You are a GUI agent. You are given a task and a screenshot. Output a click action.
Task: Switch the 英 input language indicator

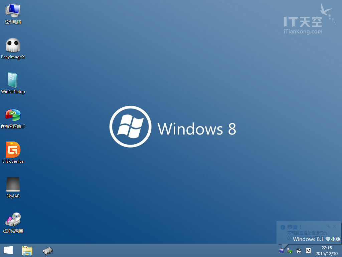(299, 251)
